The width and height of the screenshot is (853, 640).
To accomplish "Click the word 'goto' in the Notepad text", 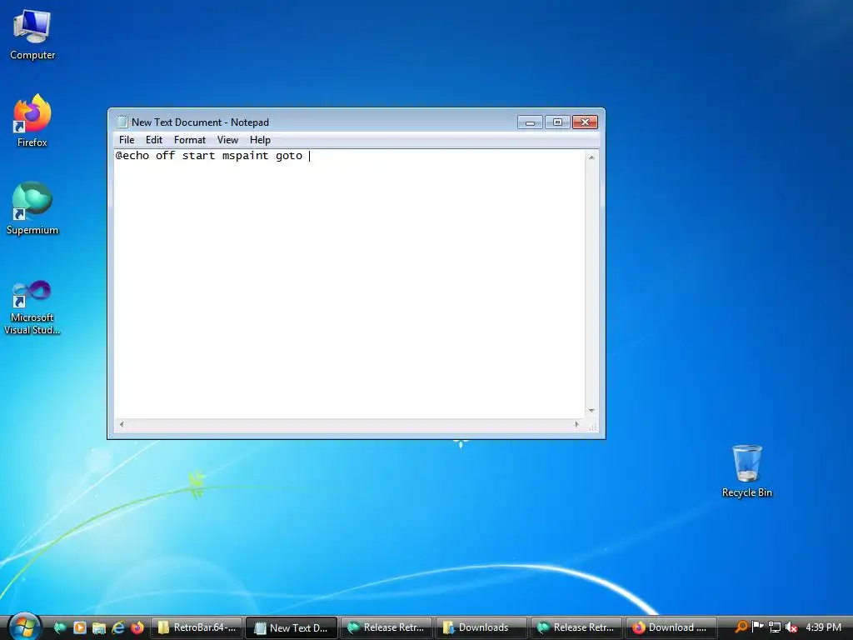I will point(289,156).
